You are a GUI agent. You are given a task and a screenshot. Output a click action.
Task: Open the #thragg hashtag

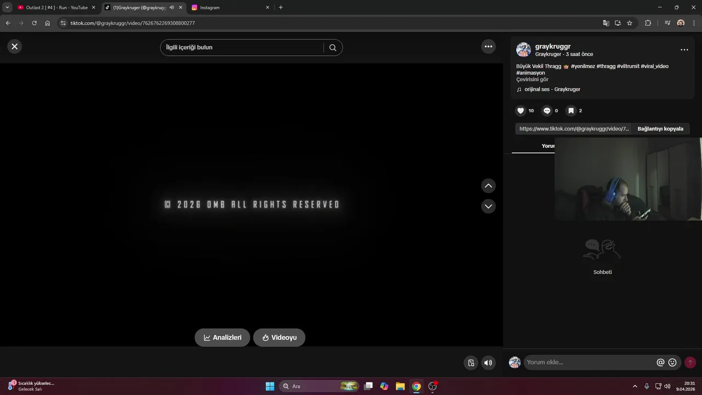point(606,66)
